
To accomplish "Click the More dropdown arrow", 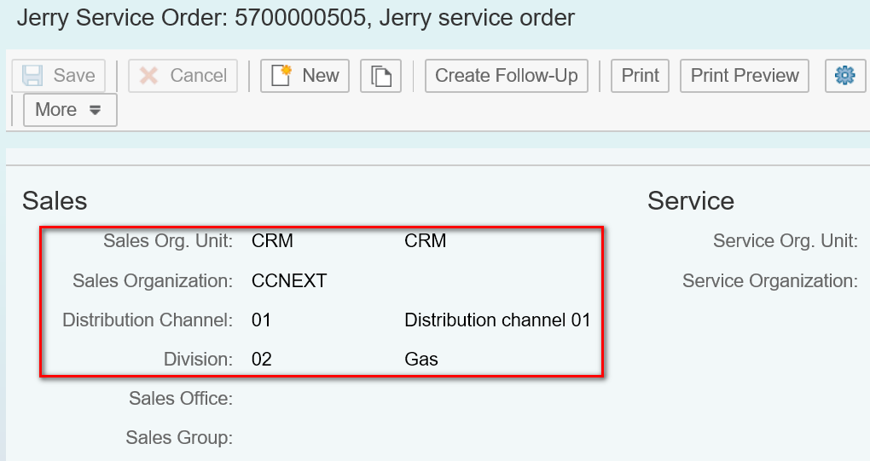I will pyautogui.click(x=95, y=110).
